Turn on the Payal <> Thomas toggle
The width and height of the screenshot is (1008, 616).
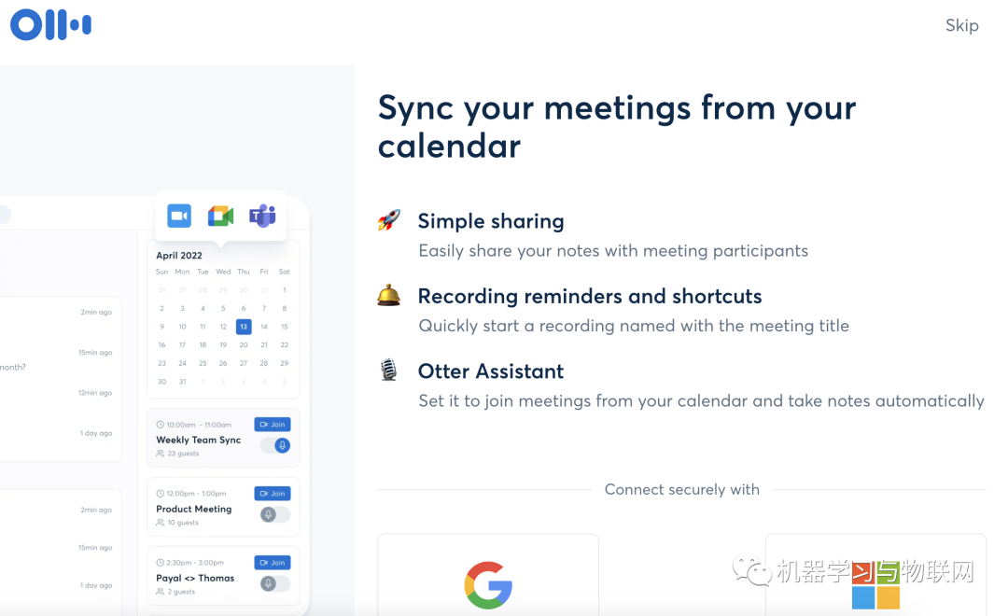[275, 583]
